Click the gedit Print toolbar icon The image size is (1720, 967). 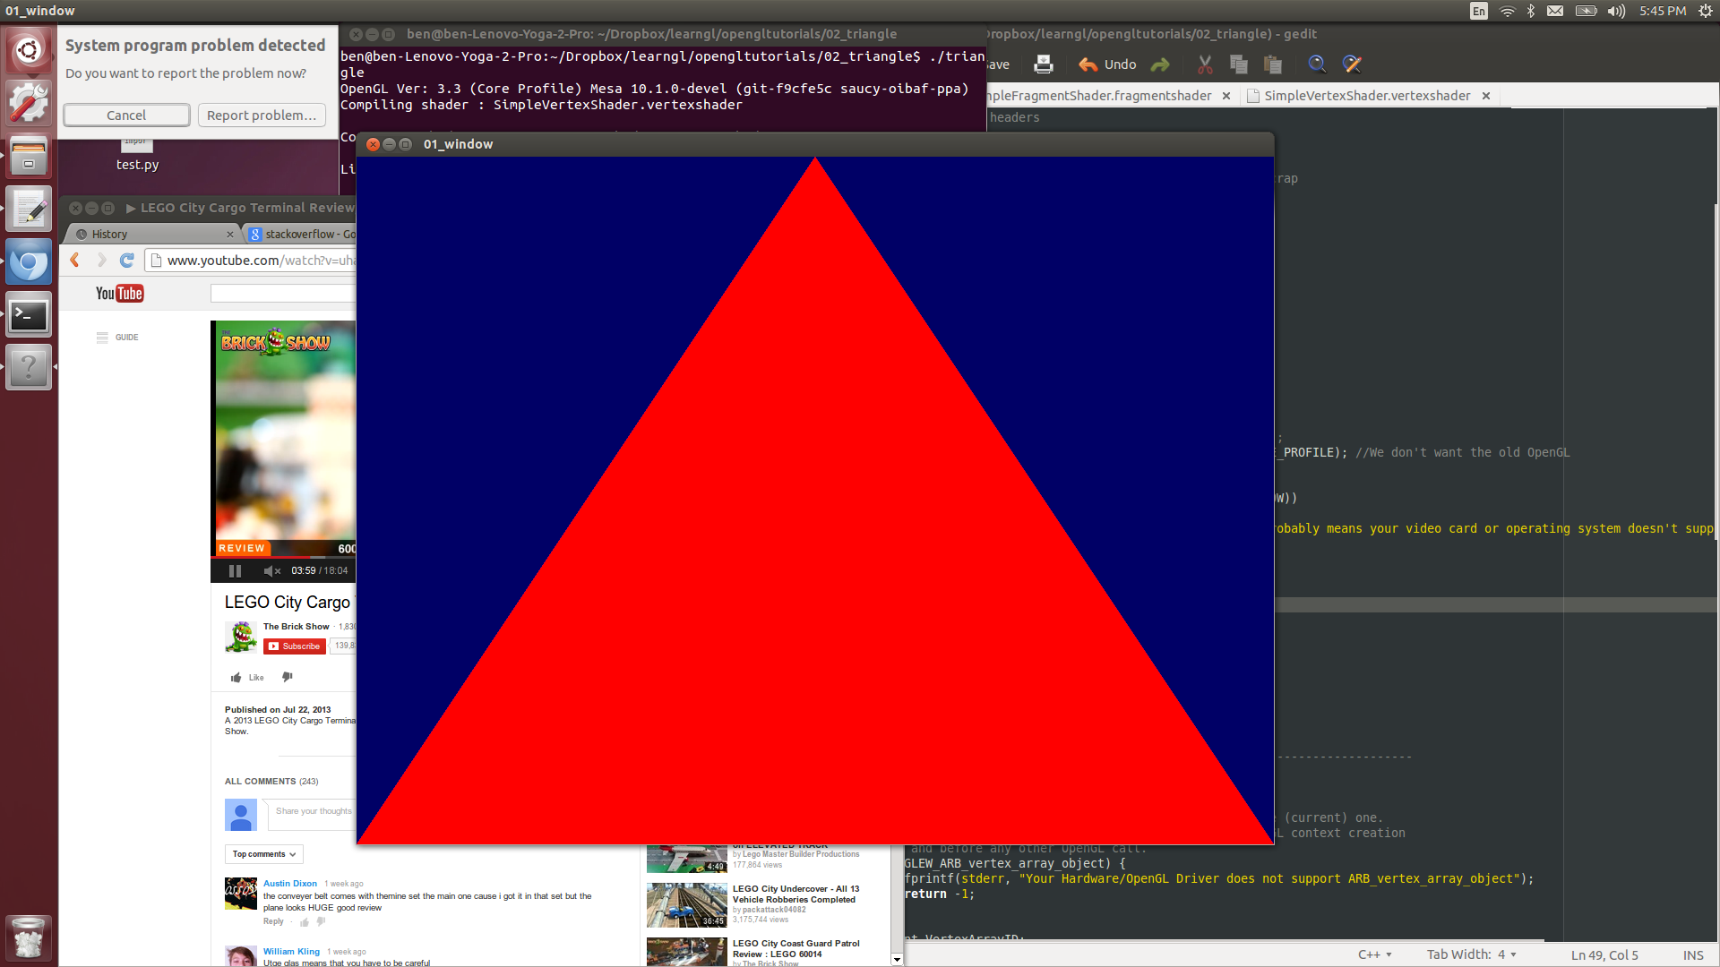click(x=1044, y=64)
